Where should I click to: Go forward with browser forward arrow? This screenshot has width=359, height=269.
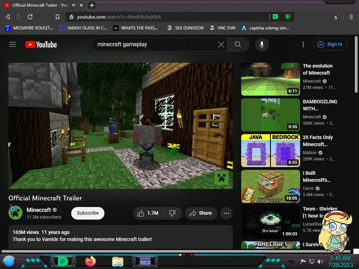19,17
